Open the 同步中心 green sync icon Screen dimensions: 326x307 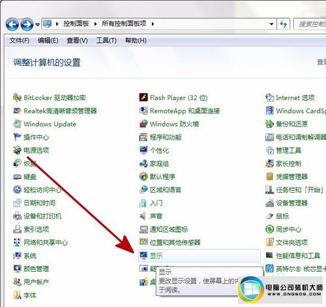(x=270, y=229)
